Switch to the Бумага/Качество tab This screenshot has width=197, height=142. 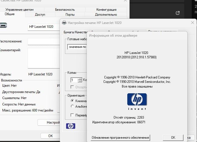coord(75,32)
